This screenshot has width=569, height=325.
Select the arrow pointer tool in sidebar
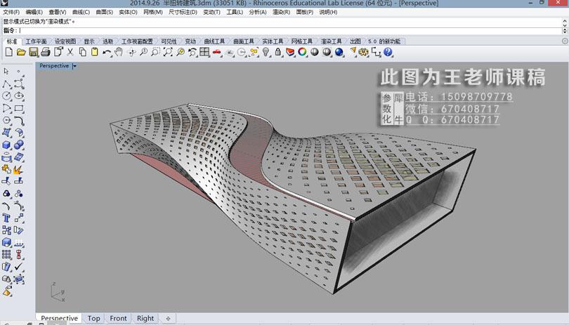coord(6,71)
